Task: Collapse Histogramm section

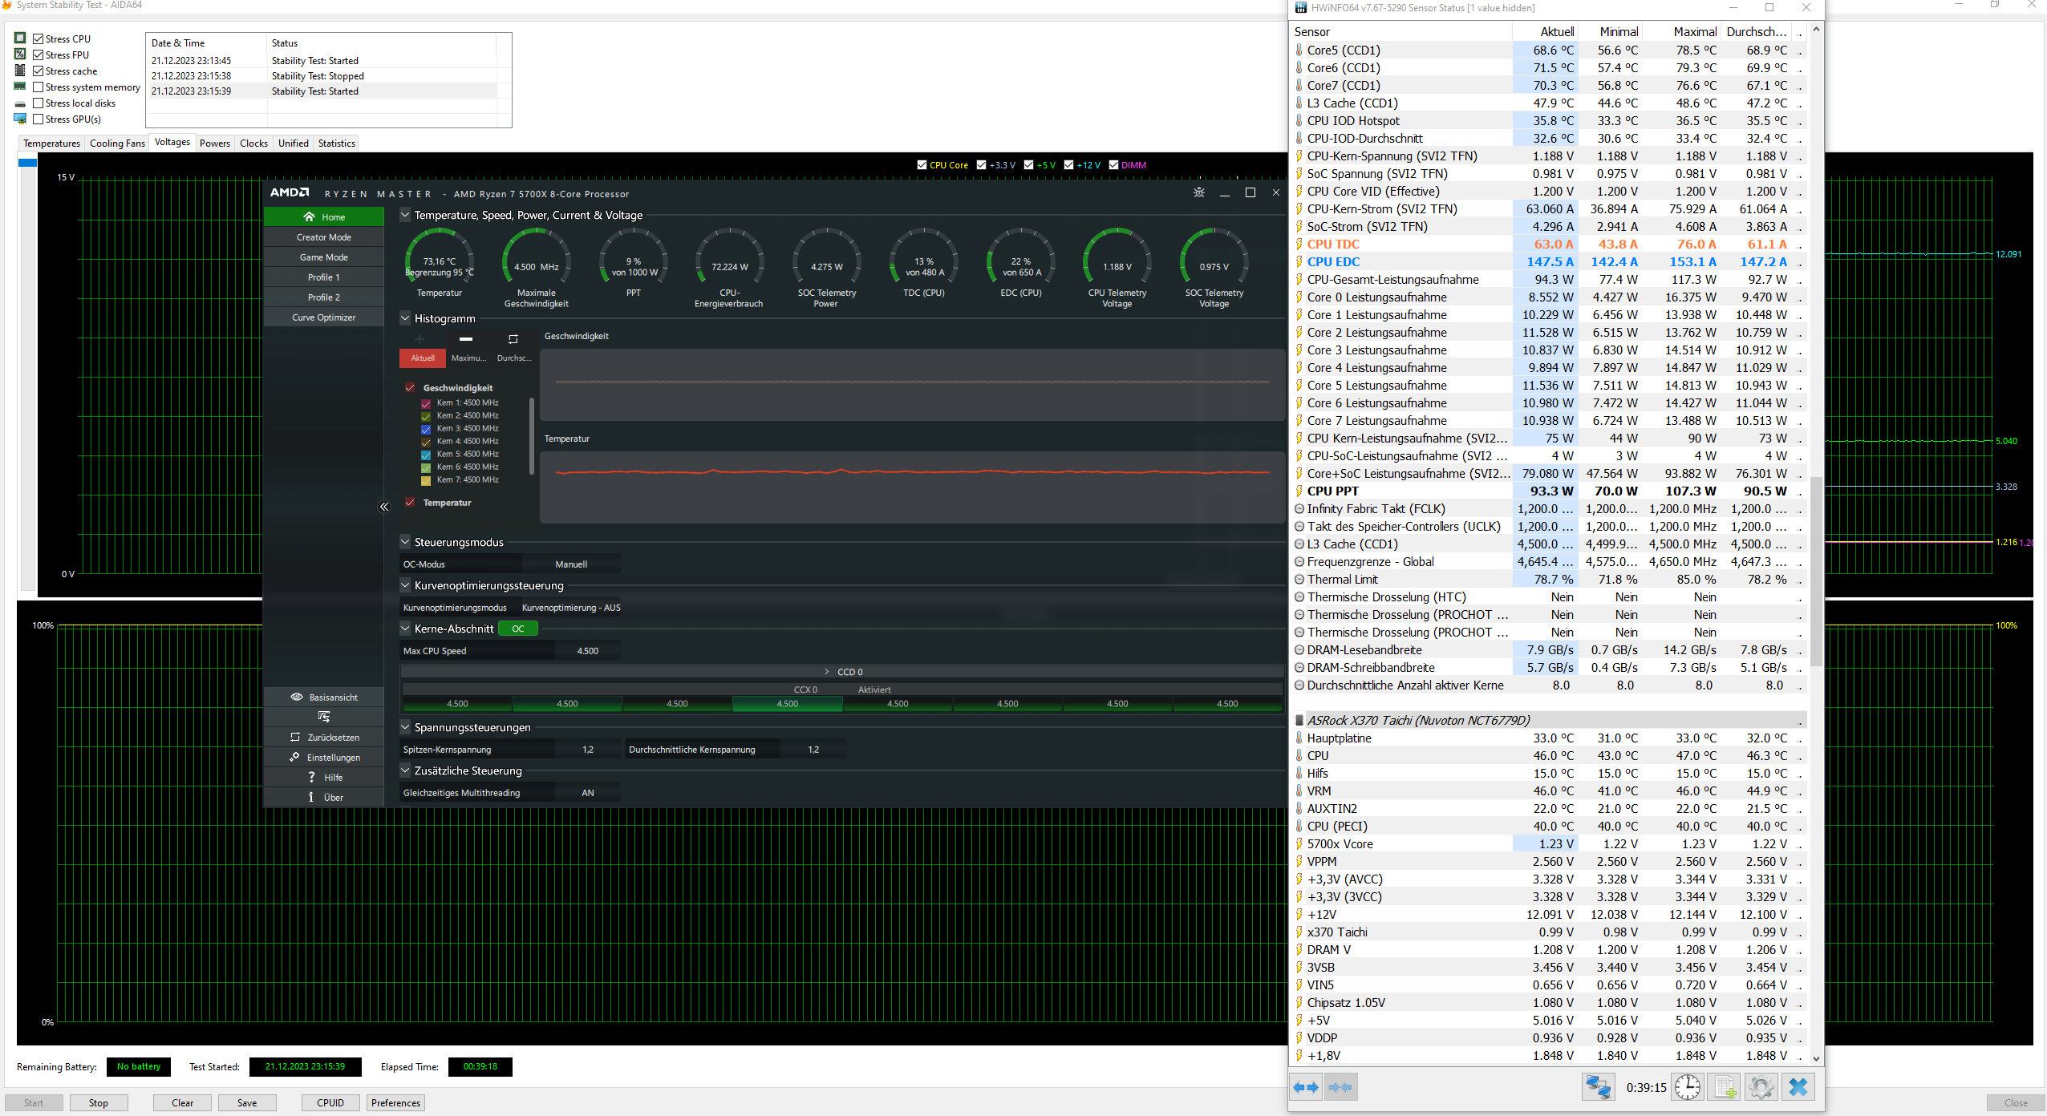Action: 405,318
